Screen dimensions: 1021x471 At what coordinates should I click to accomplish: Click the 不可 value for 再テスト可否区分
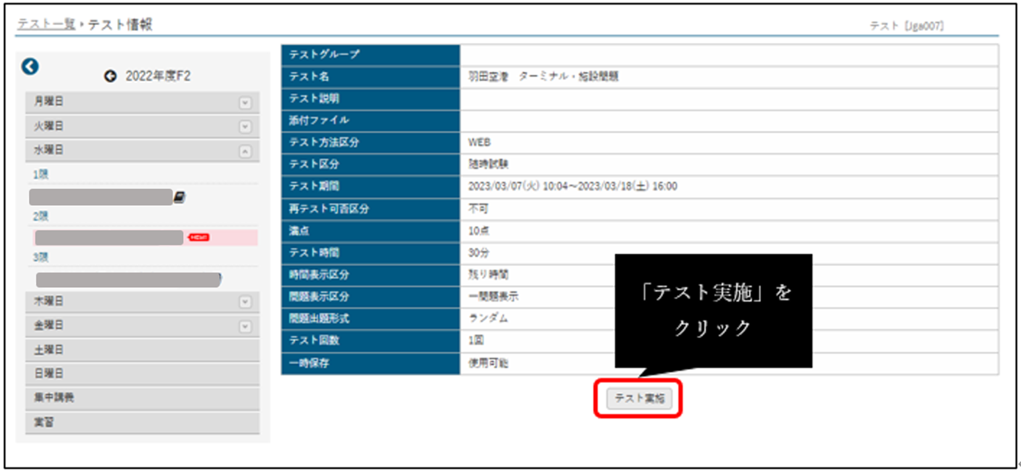[x=478, y=209]
